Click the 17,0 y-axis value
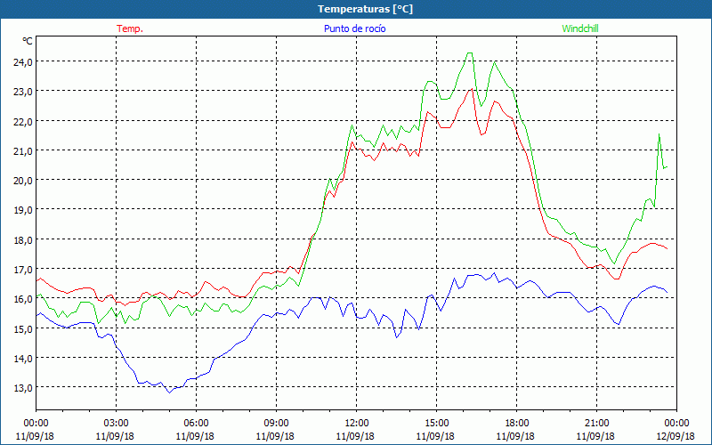712x445 pixels. (23, 270)
